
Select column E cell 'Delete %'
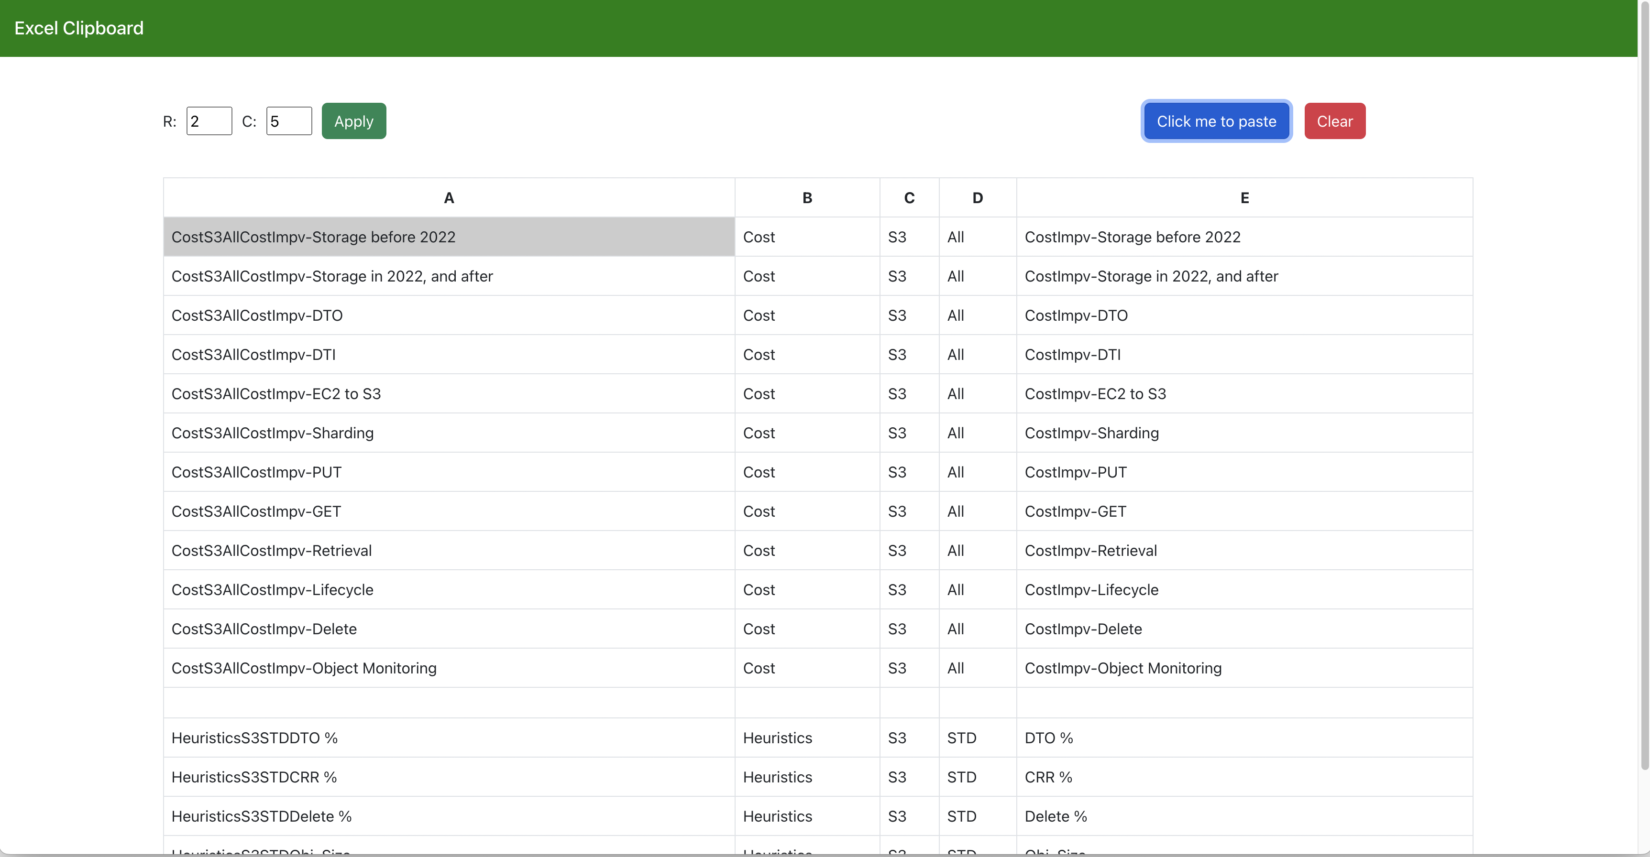1244,816
